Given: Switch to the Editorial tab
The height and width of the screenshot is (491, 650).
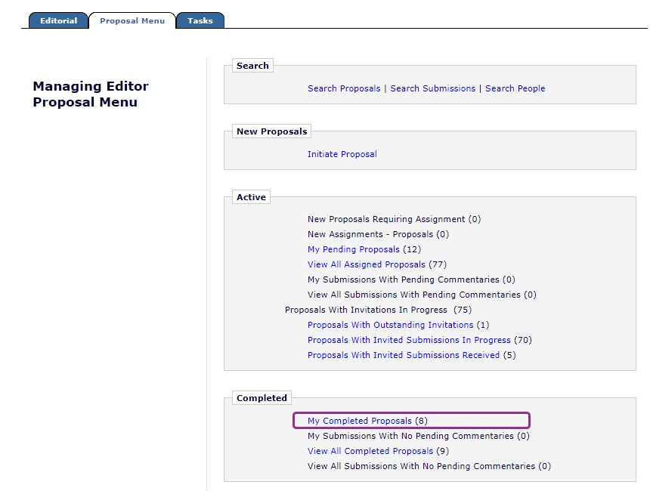Looking at the screenshot, I should point(58,21).
